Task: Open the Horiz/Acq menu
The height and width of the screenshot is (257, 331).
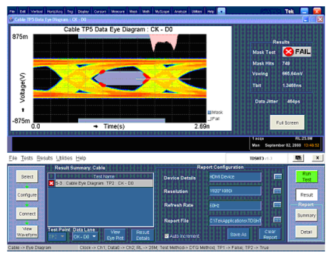Action: (55, 11)
